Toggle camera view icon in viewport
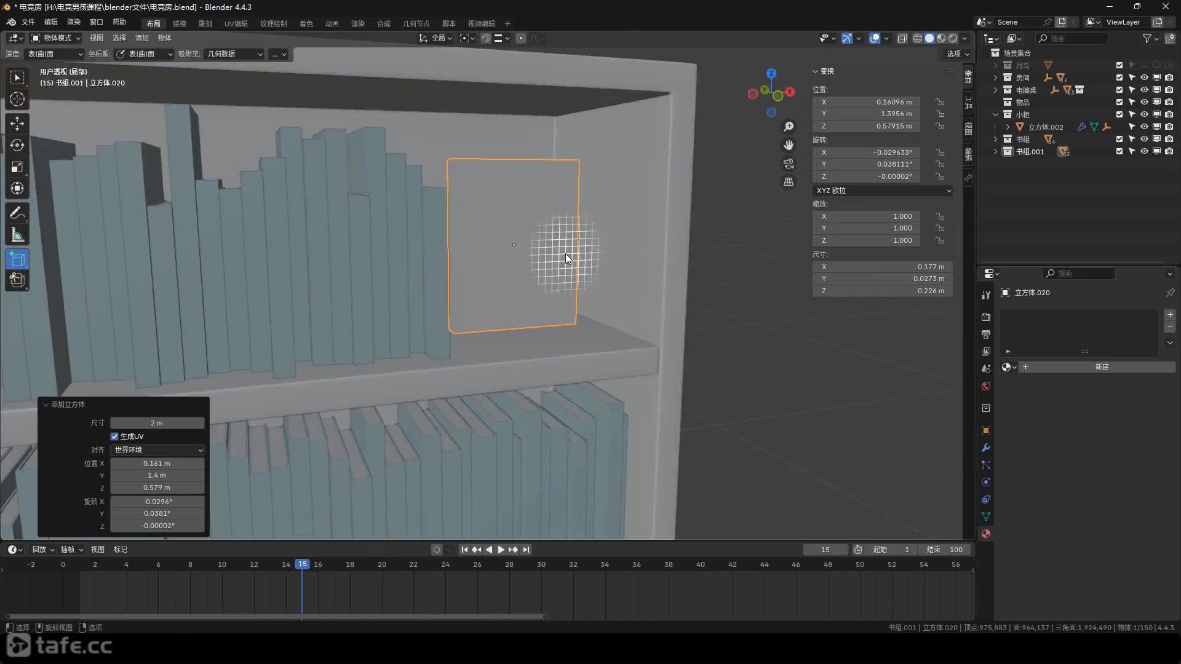 pyautogui.click(x=789, y=164)
